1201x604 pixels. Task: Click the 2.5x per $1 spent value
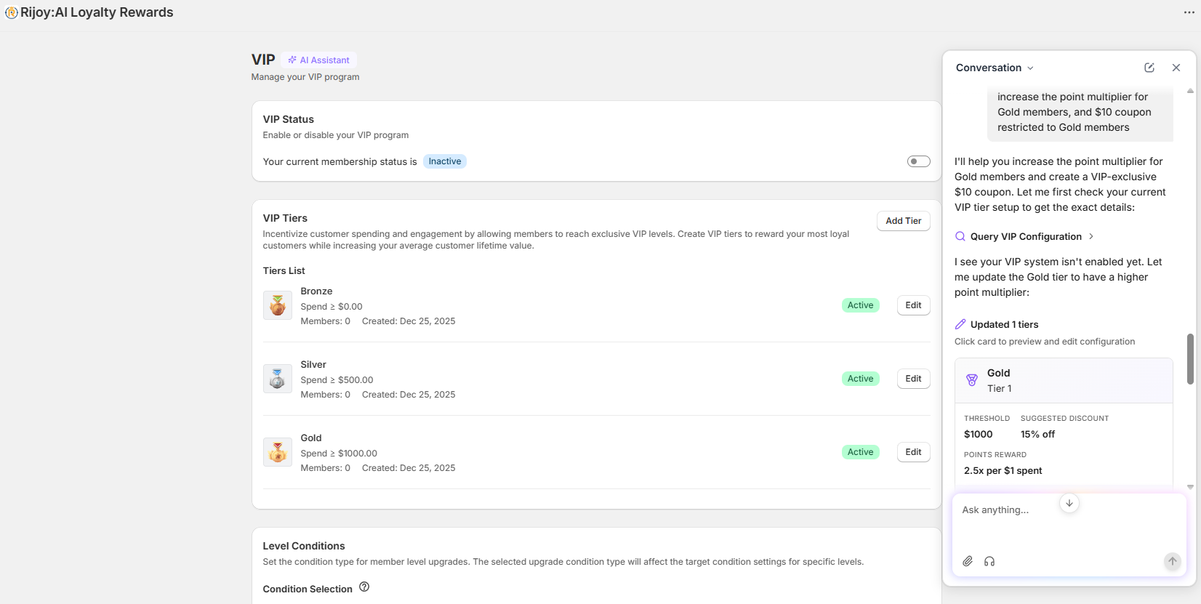[x=1003, y=470]
